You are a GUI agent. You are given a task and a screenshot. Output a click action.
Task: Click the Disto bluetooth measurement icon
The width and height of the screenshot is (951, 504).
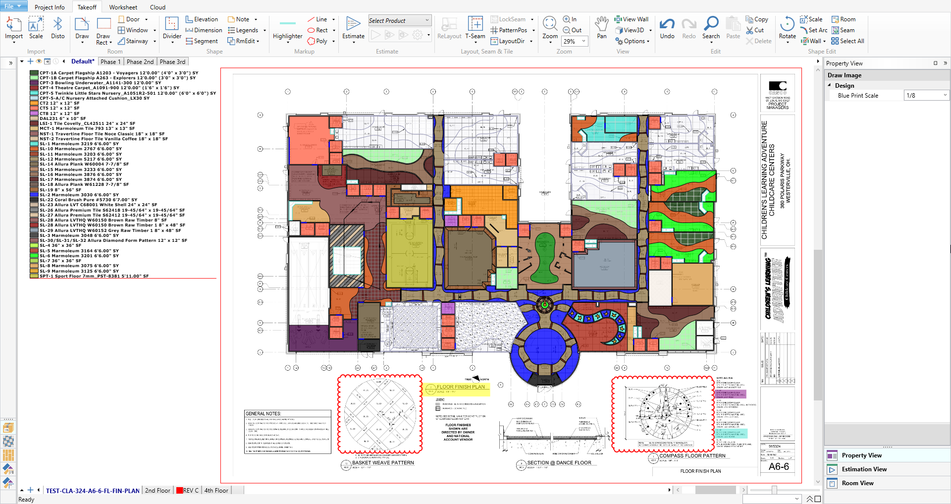point(58,27)
